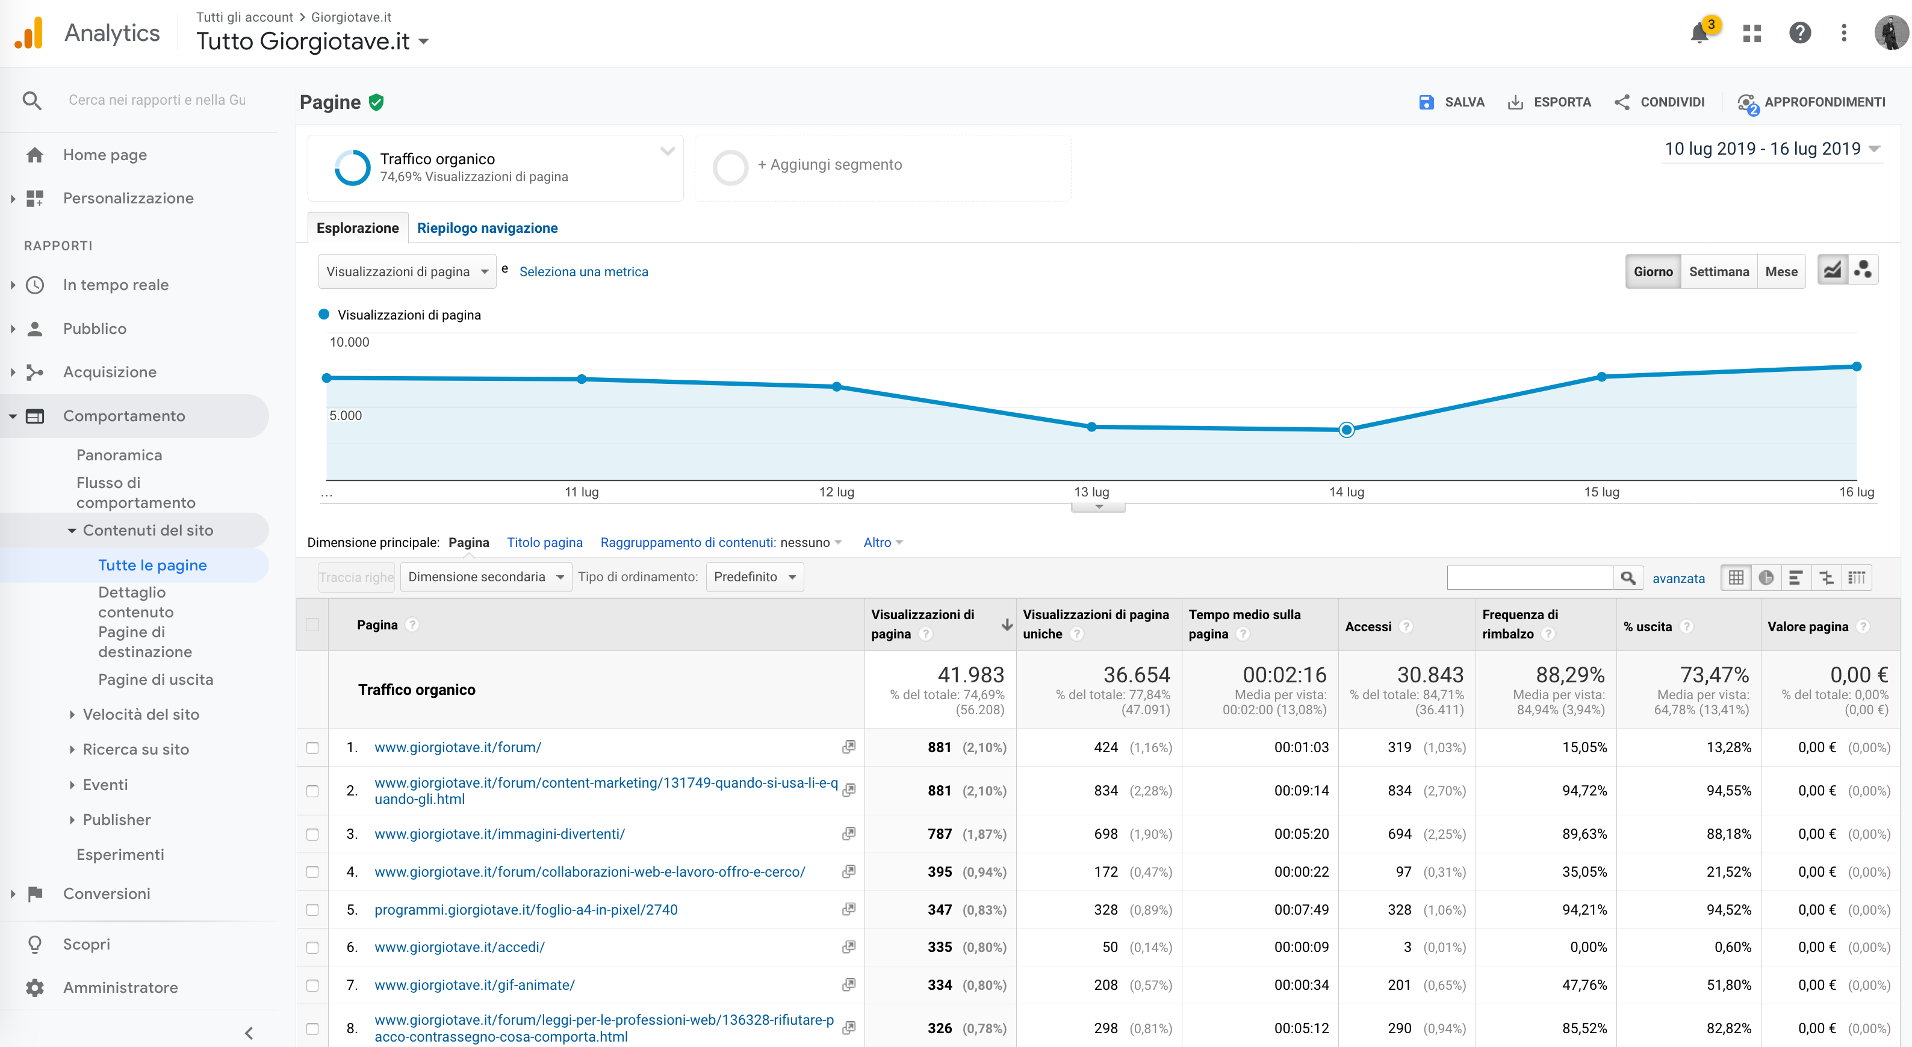The width and height of the screenshot is (1912, 1047).
Task: Sort by Visualizzazioni di pagina down arrow
Action: tap(1007, 625)
